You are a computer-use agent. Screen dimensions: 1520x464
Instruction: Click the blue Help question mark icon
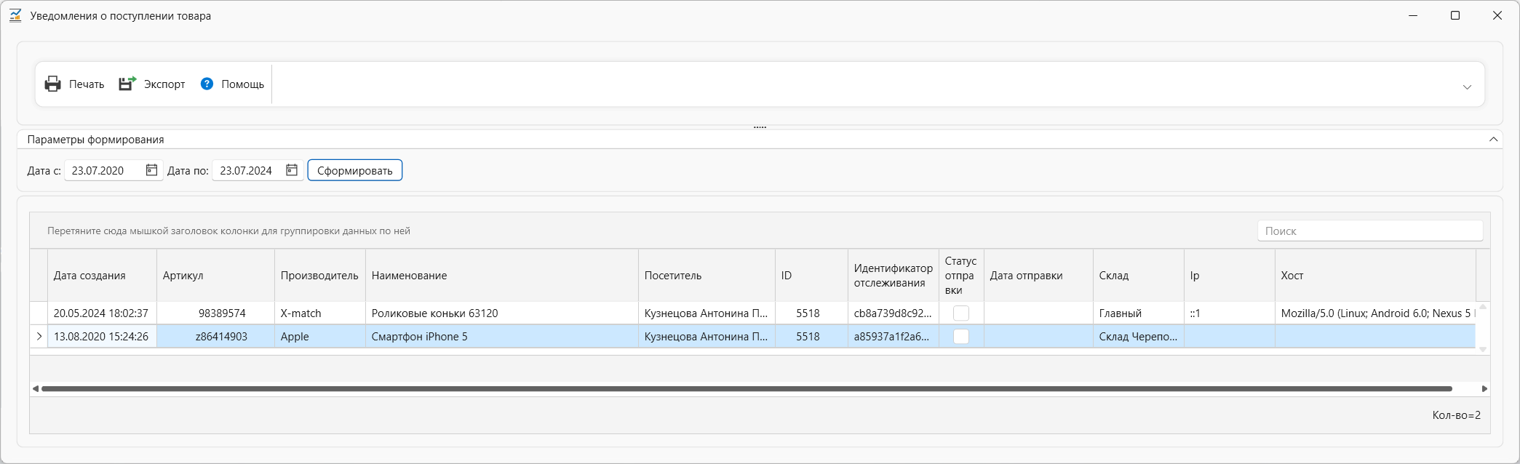click(x=207, y=84)
